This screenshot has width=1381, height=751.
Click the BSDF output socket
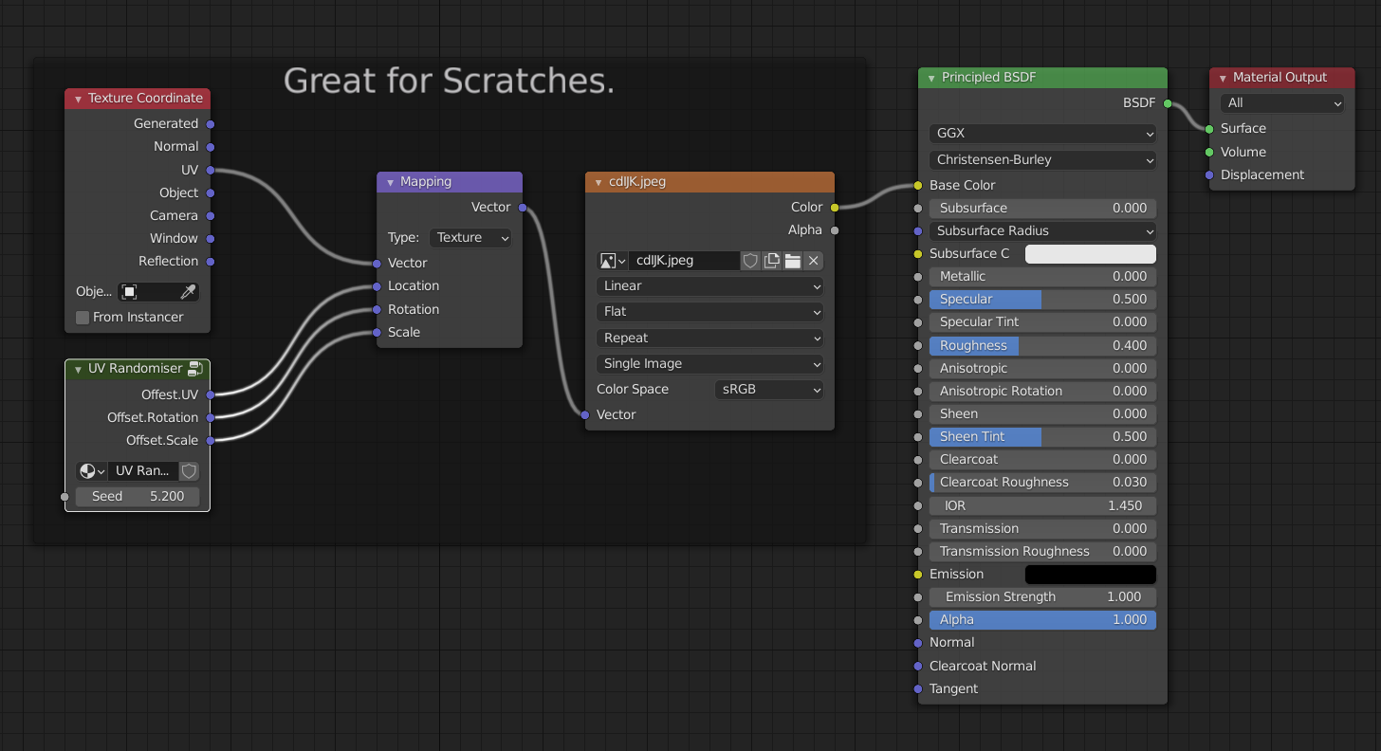point(1168,103)
